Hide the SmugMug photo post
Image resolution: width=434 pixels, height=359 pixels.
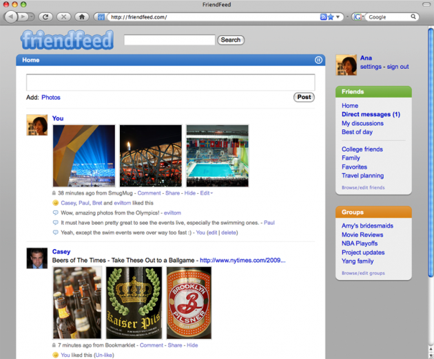(190, 193)
